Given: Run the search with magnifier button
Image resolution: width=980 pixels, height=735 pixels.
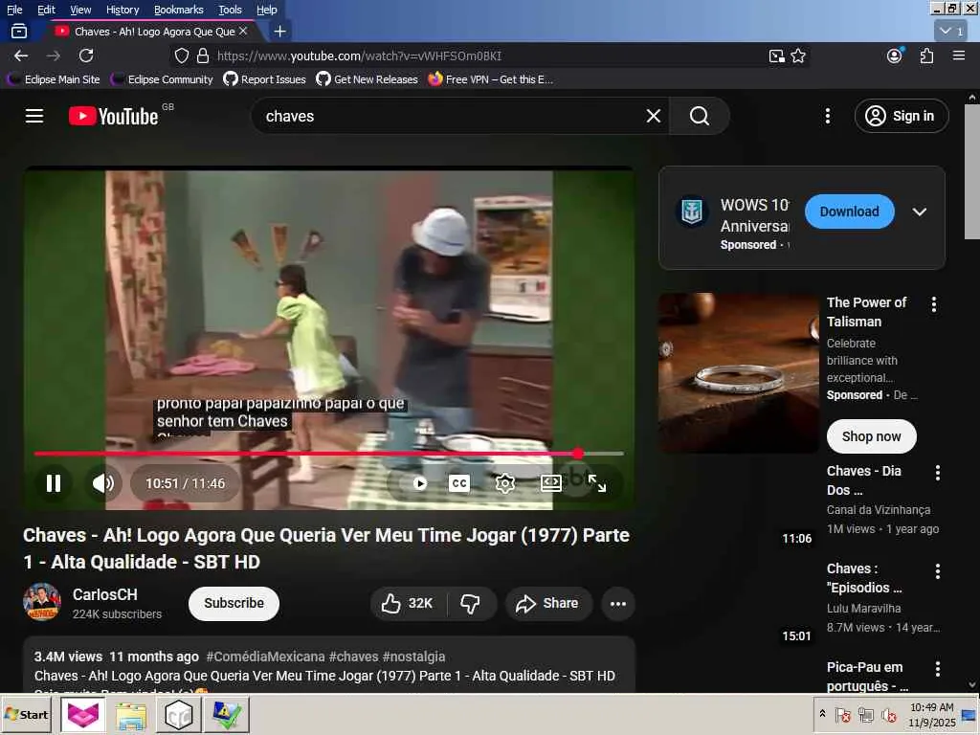Looking at the screenshot, I should (x=700, y=116).
